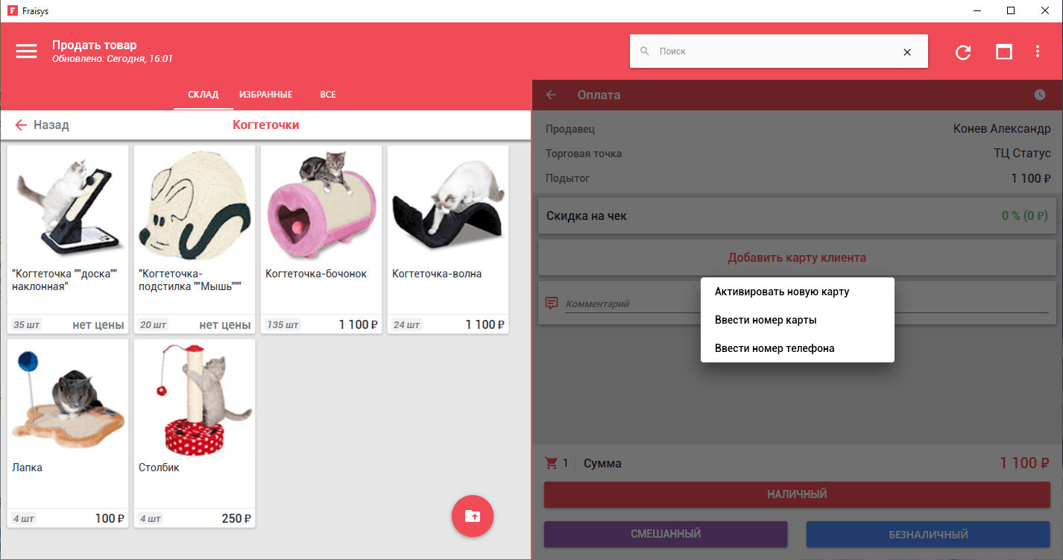Click the 35 шт stock label
The height and width of the screenshot is (560, 1063).
point(28,325)
